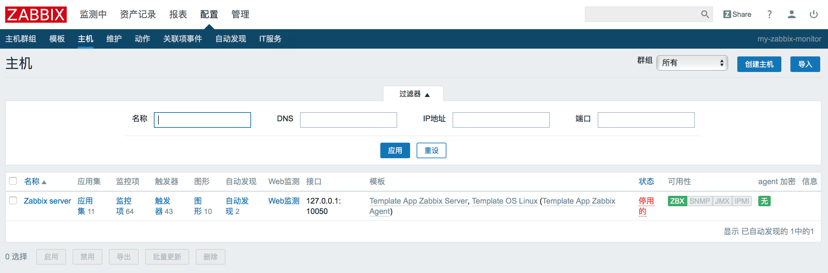
Task: Open the 群组 dropdown showing 所有
Action: pos(692,63)
